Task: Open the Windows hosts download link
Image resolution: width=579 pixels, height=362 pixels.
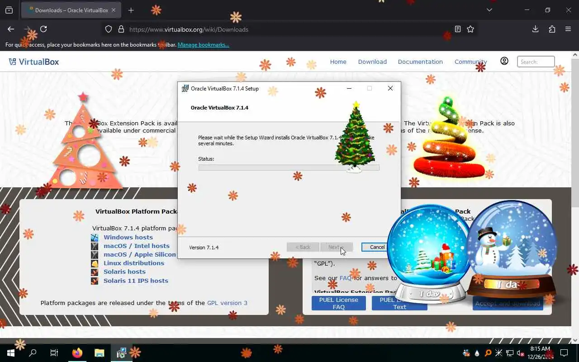Action: tap(128, 237)
